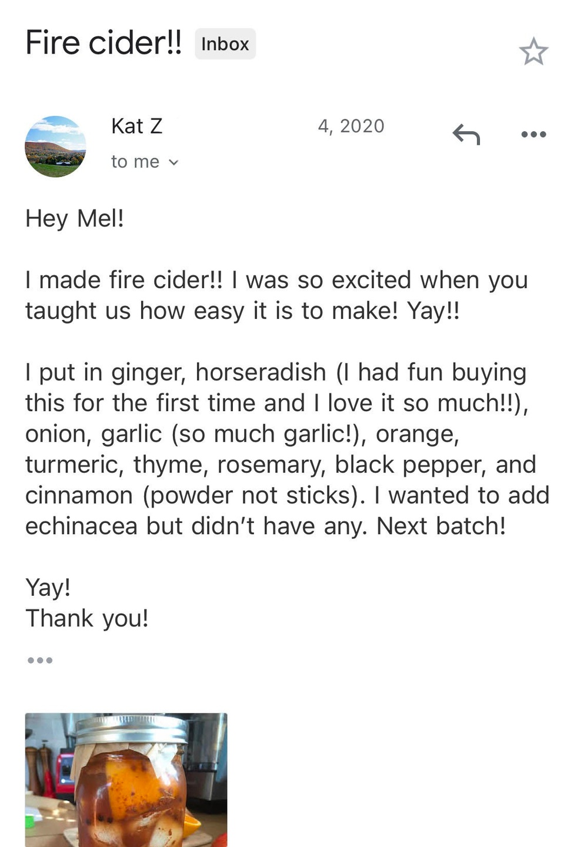Tap the word "horseradish" in the ingredients
Screen dimensions: 577x847
pos(260,372)
